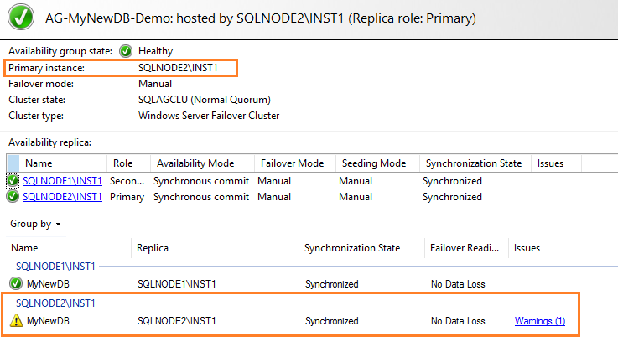Open the Warnings (1) link
Image resolution: width=618 pixels, height=342 pixels.
point(540,321)
